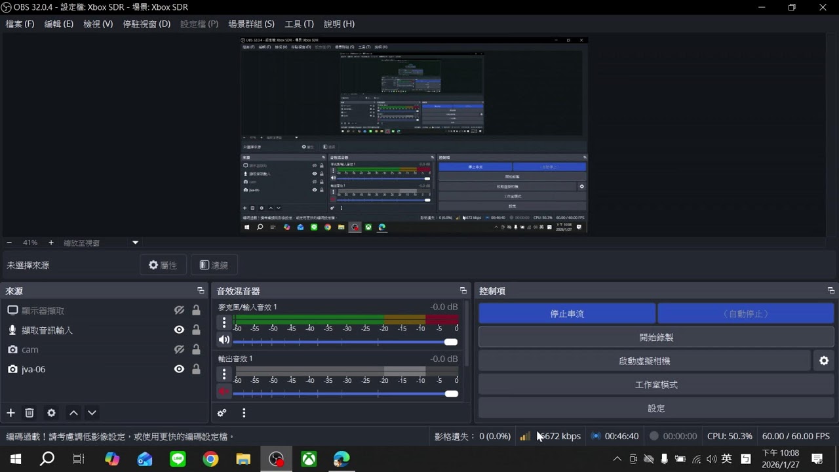Click the stream preview thumbnail

pos(414,134)
